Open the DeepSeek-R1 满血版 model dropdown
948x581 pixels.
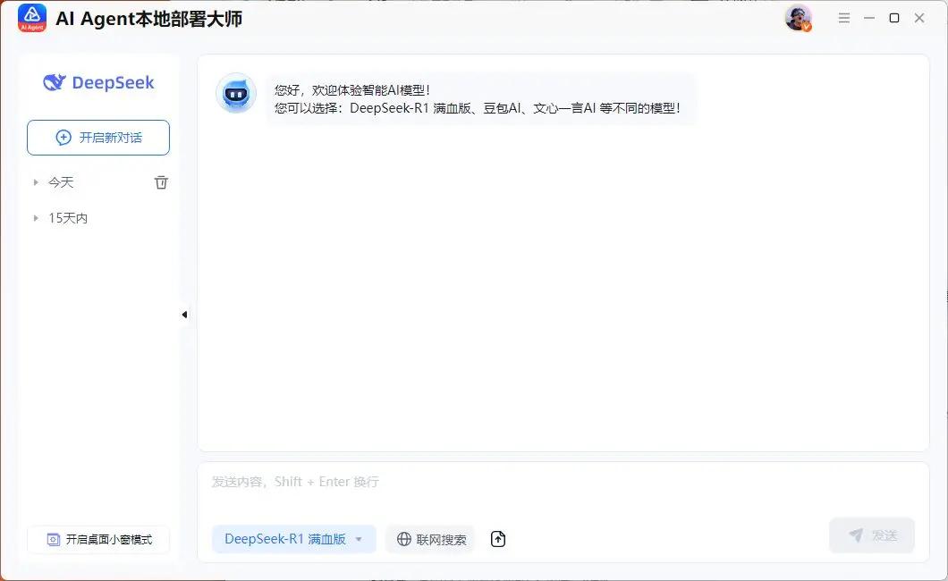pos(294,539)
